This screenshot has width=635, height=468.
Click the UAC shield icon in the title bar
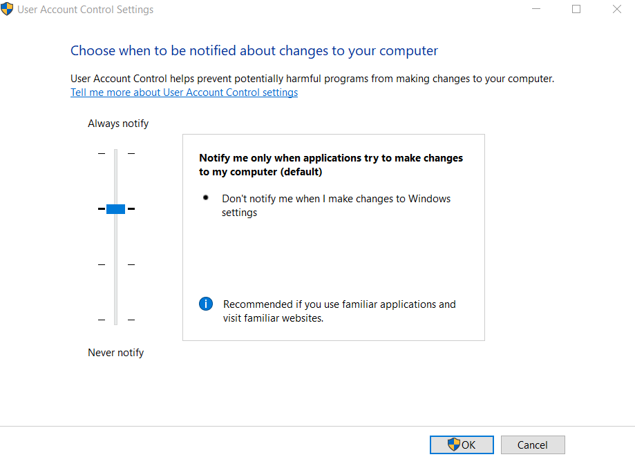coord(8,9)
